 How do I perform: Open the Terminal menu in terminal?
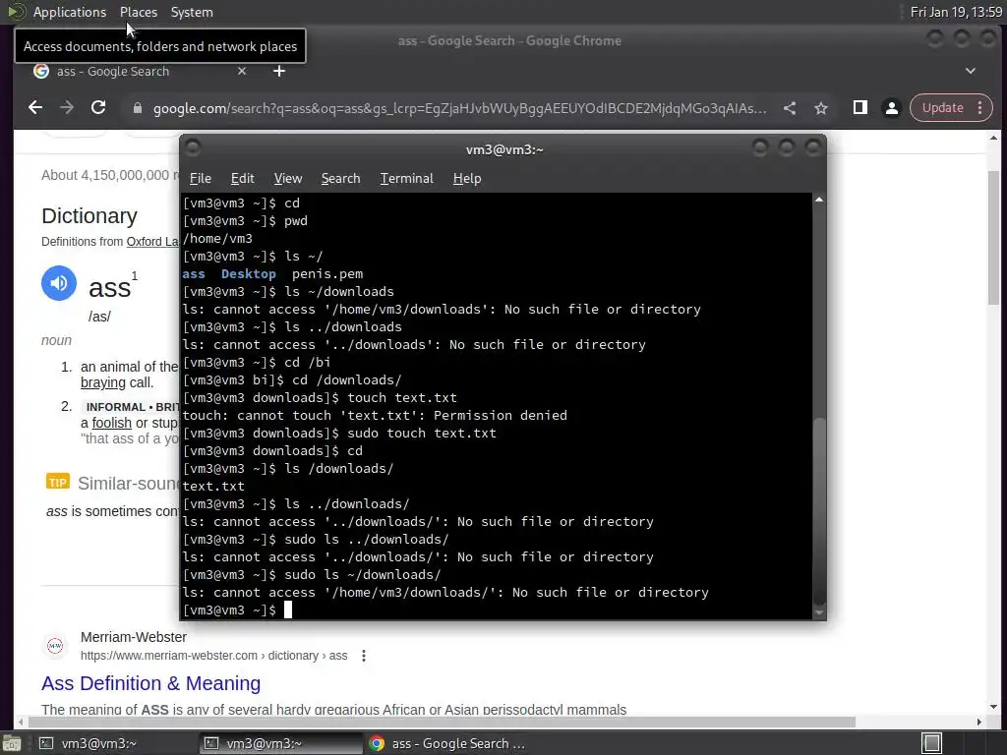coord(406,179)
